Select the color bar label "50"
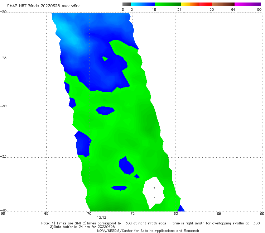 pos(212,9)
